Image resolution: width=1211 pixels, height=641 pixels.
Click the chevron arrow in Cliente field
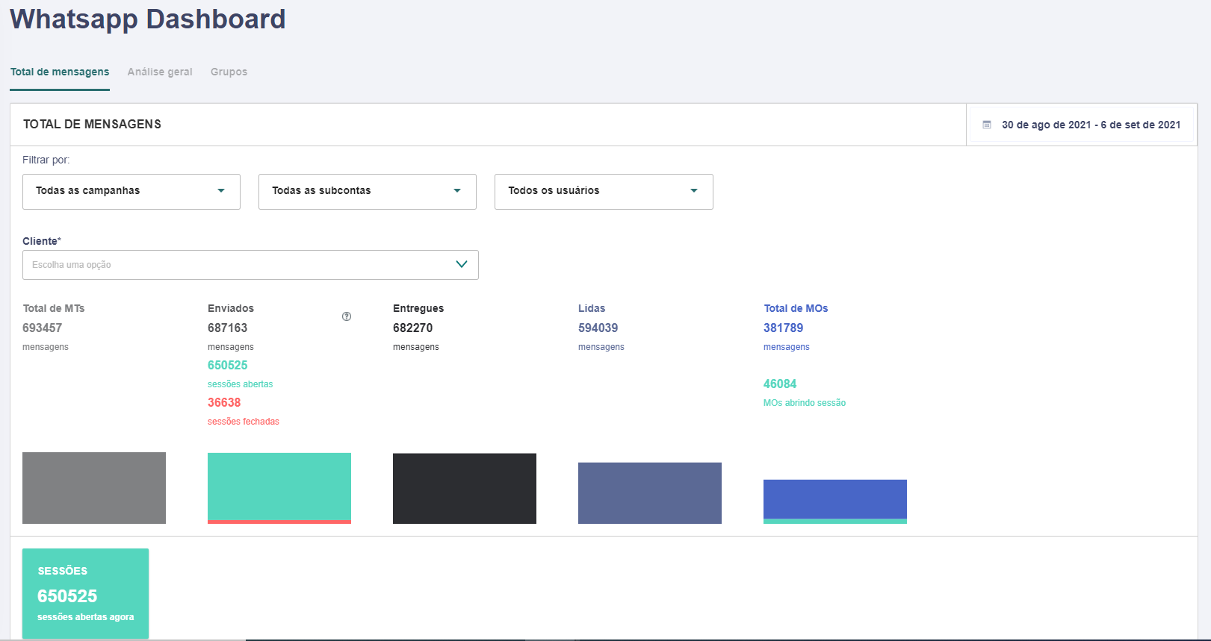point(462,264)
